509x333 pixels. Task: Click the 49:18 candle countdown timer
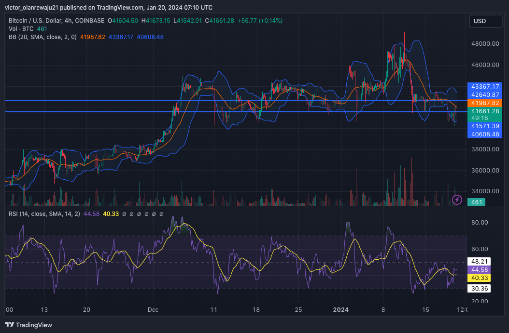(x=480, y=118)
